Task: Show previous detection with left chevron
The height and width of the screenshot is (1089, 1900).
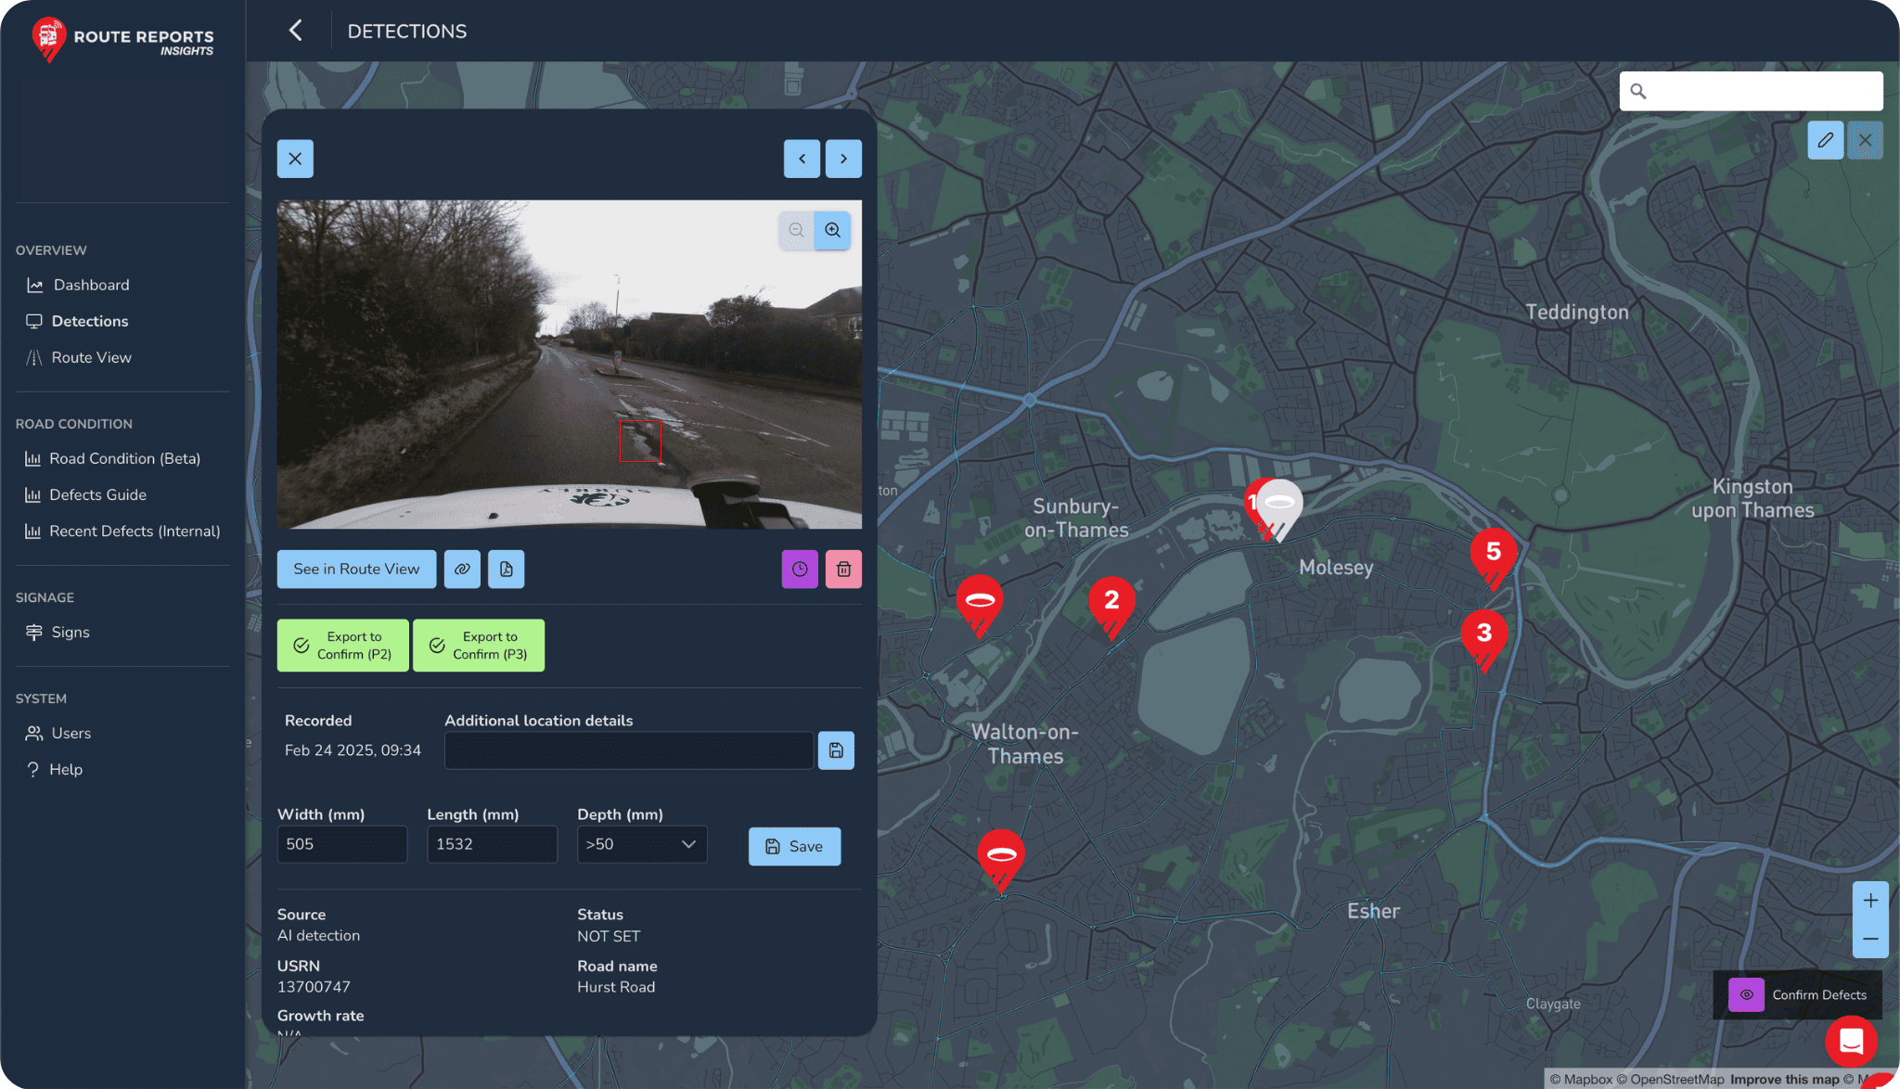Action: click(802, 159)
